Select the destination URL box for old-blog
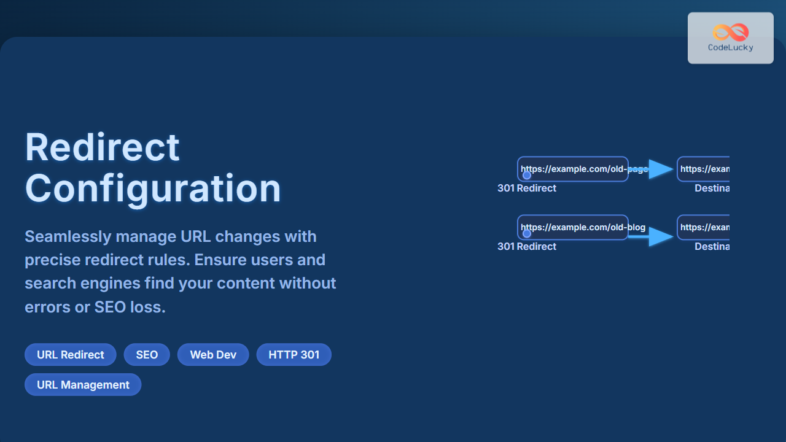The image size is (786, 442). [704, 227]
